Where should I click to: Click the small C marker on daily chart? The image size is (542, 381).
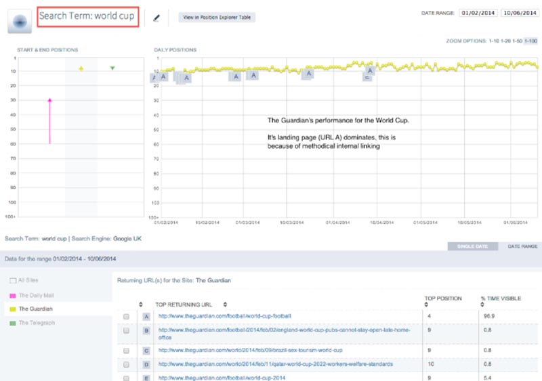(367, 78)
